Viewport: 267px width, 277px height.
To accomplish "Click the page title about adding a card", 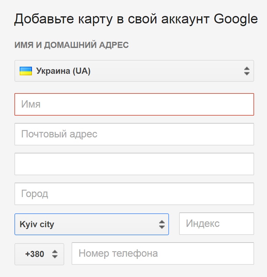I will [135, 18].
